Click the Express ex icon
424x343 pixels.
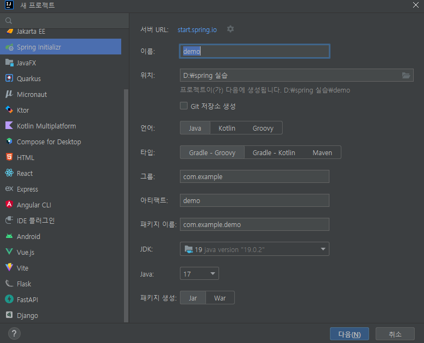pyautogui.click(x=9, y=188)
